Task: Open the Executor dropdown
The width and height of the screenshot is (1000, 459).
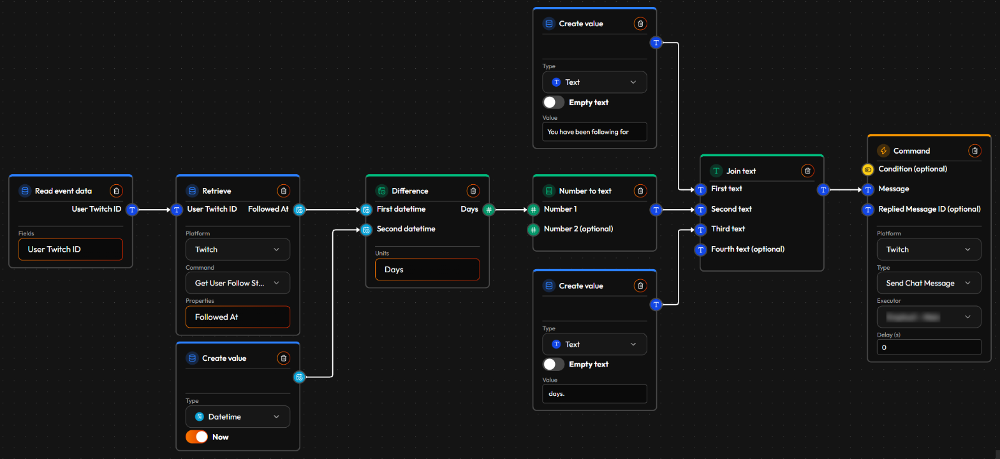Action: [929, 316]
